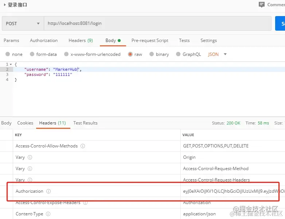Screen dimensions: 285x219
Task: Select the eyJ0eXAi JWT token value
Action: point(234,191)
